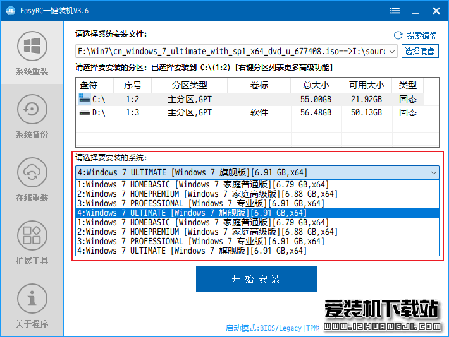This screenshot has height=337, width=449.
Task: Click the 50.13GB free space cell
Action: tap(366, 112)
